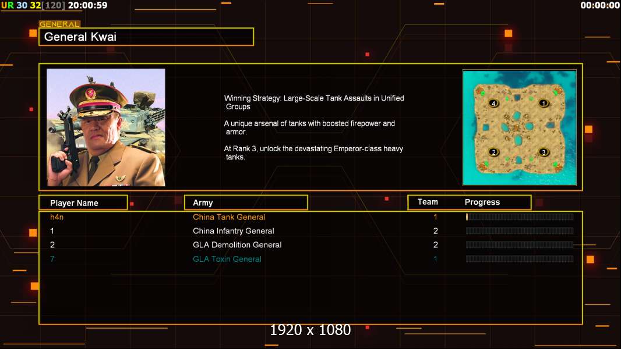Screen dimensions: 621x349
Task: Select player name h4n
Action: pyautogui.click(x=57, y=217)
